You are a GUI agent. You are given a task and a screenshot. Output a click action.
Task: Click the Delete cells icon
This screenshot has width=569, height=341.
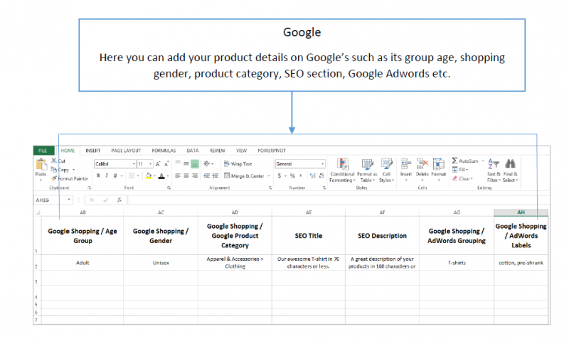pos(422,164)
